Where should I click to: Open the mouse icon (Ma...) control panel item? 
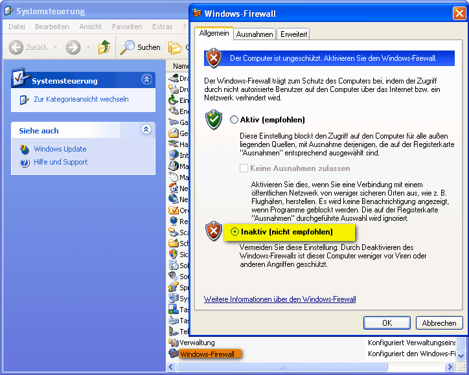click(x=178, y=177)
